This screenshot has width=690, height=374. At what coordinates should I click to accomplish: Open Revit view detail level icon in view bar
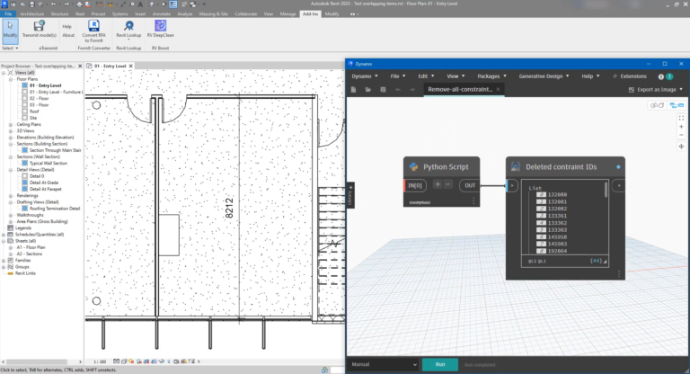click(116, 361)
